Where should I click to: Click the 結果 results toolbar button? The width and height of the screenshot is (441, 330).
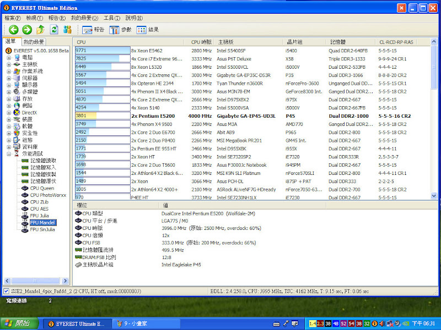[148, 30]
